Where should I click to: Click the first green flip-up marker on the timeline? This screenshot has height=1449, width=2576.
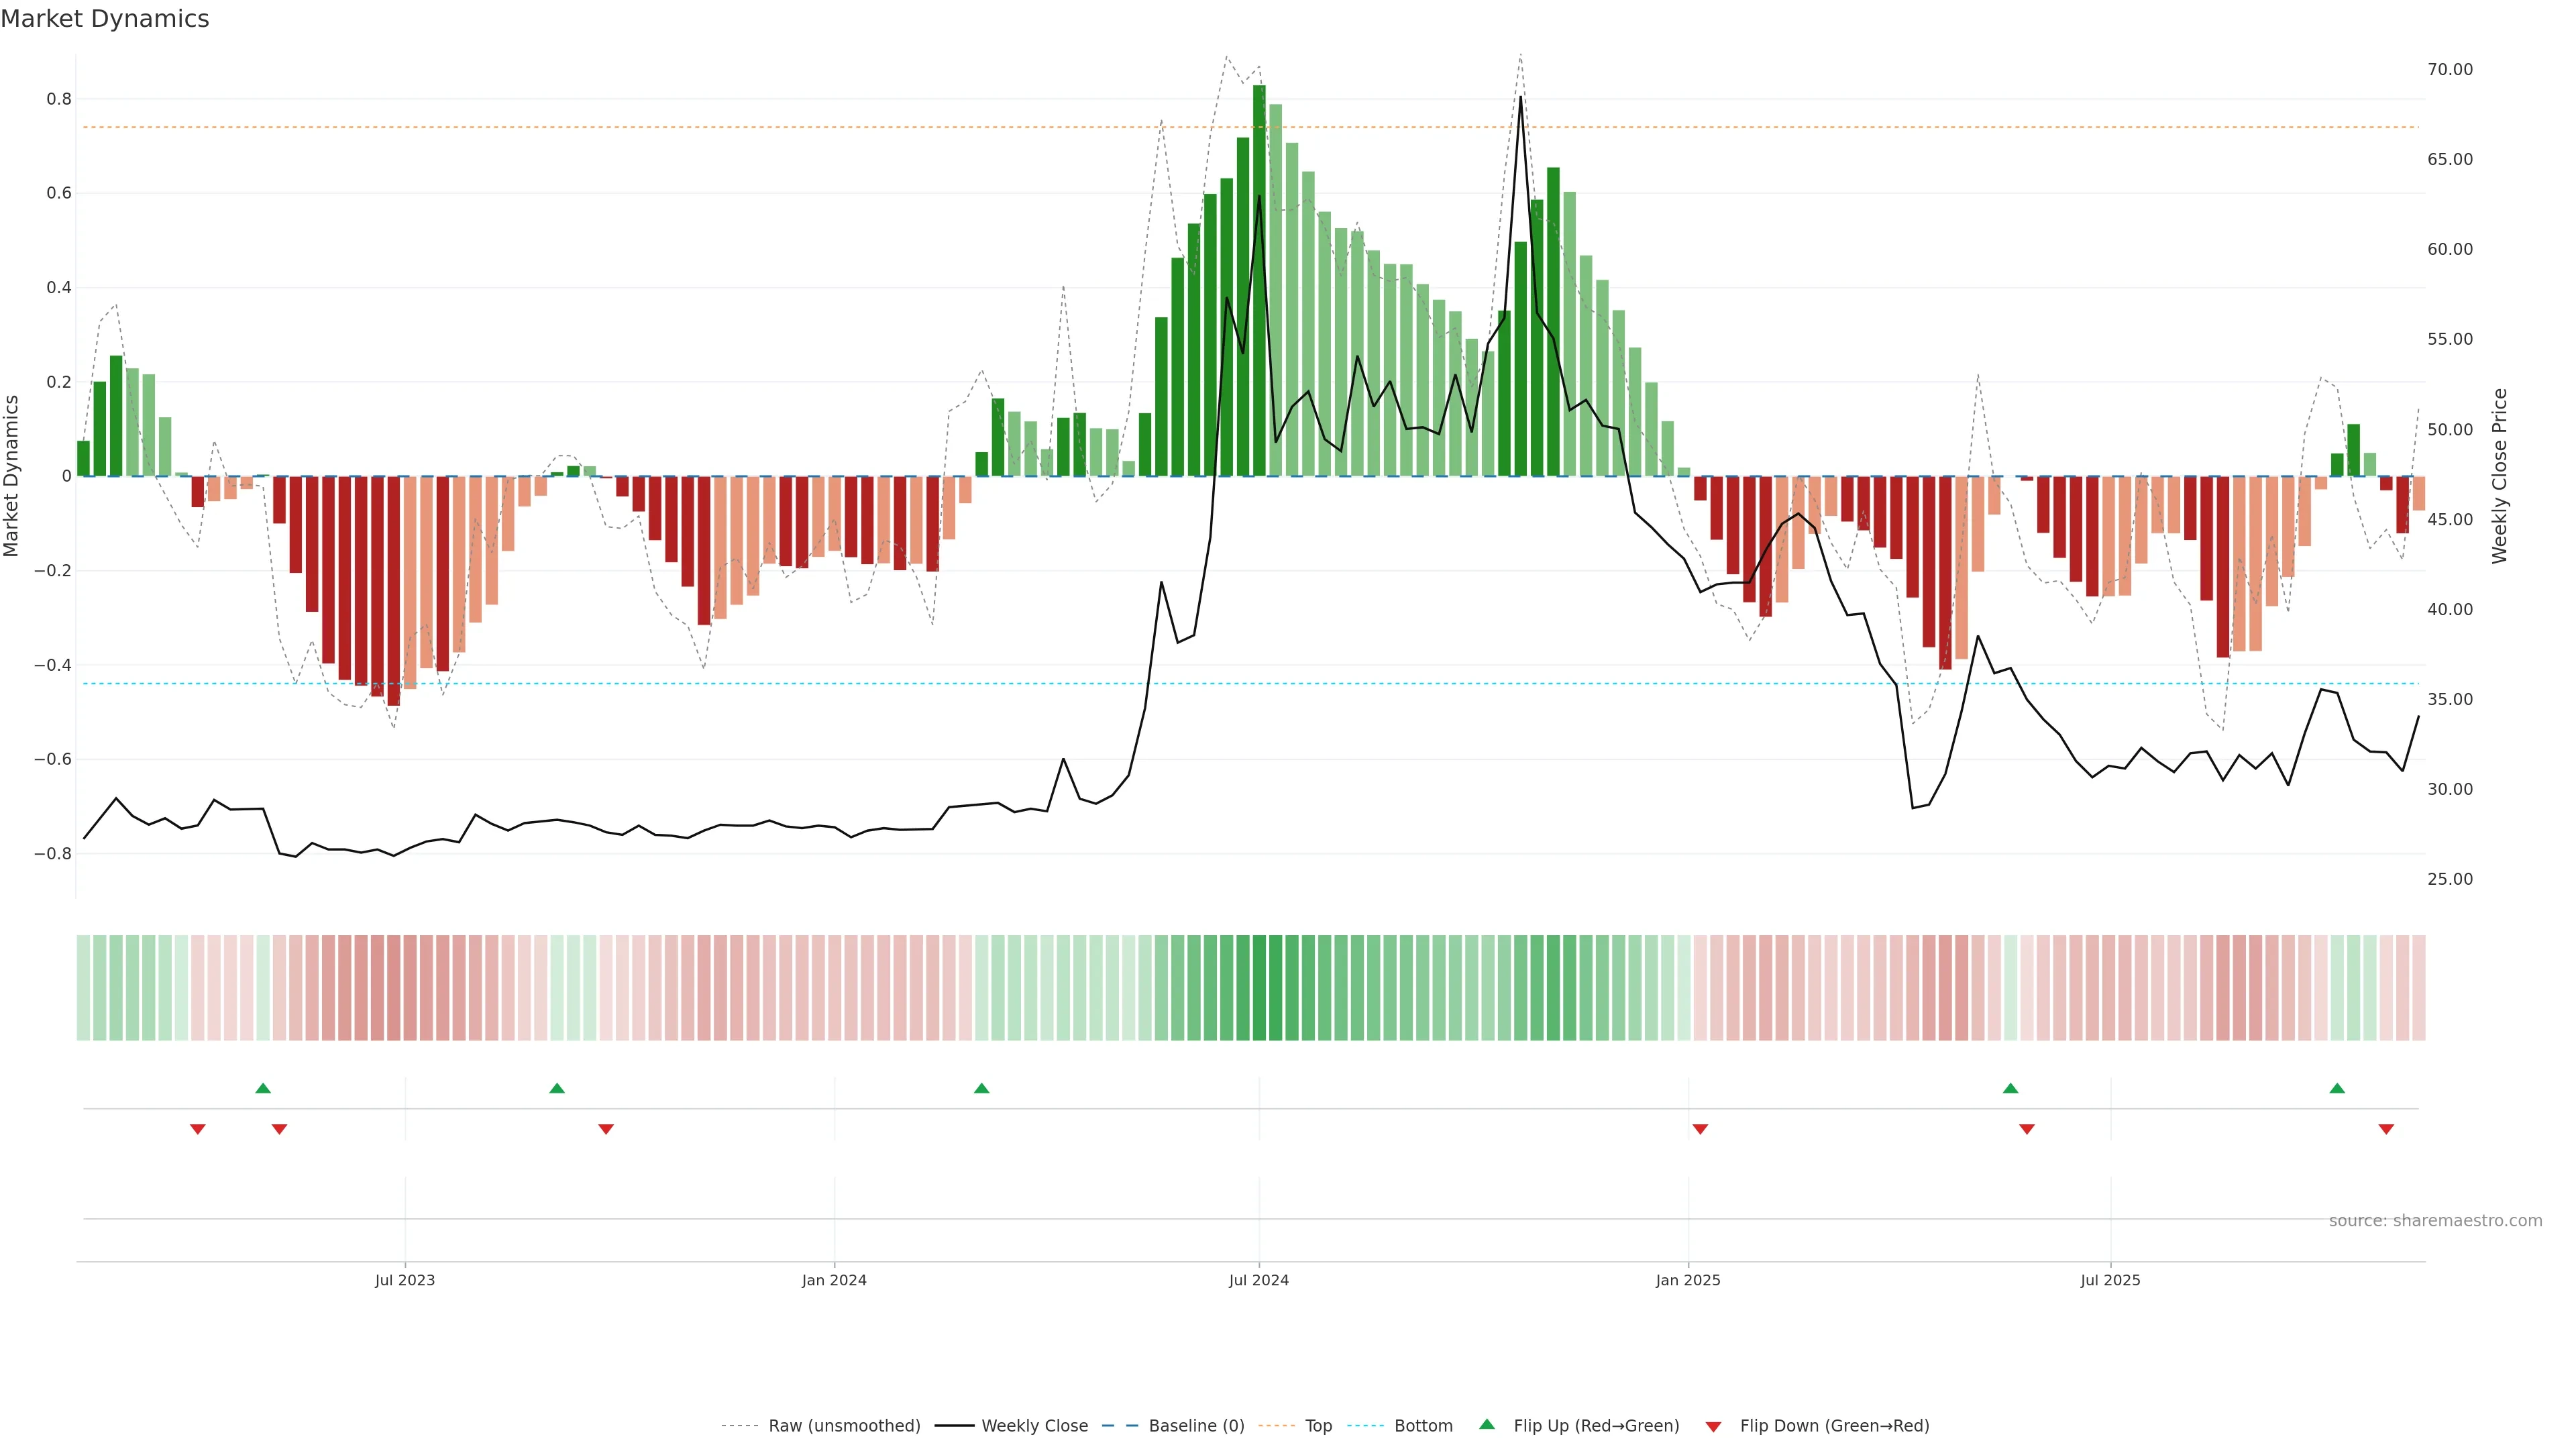[263, 1088]
